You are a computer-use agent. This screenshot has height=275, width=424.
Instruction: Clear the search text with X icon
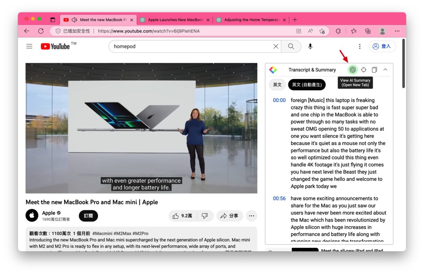276,46
